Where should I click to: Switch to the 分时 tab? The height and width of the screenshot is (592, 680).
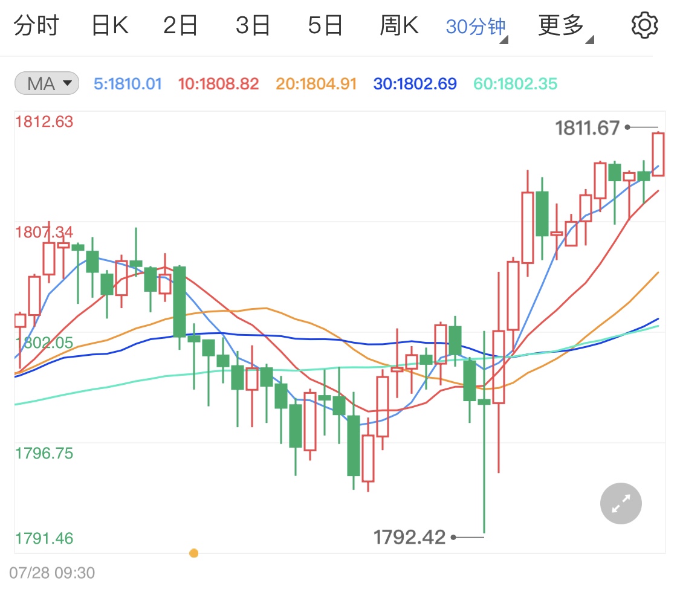pos(37,24)
